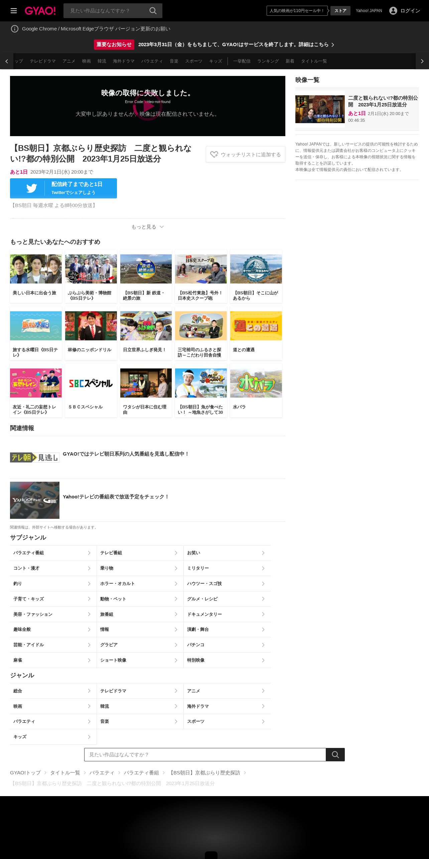Open グルメ・レシピ subgenre row

(227, 599)
